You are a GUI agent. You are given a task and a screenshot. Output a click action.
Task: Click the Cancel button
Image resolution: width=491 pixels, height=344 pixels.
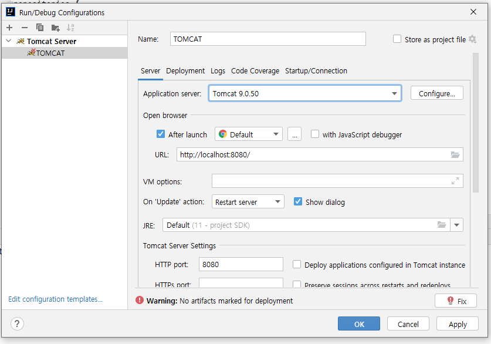pyautogui.click(x=408, y=323)
